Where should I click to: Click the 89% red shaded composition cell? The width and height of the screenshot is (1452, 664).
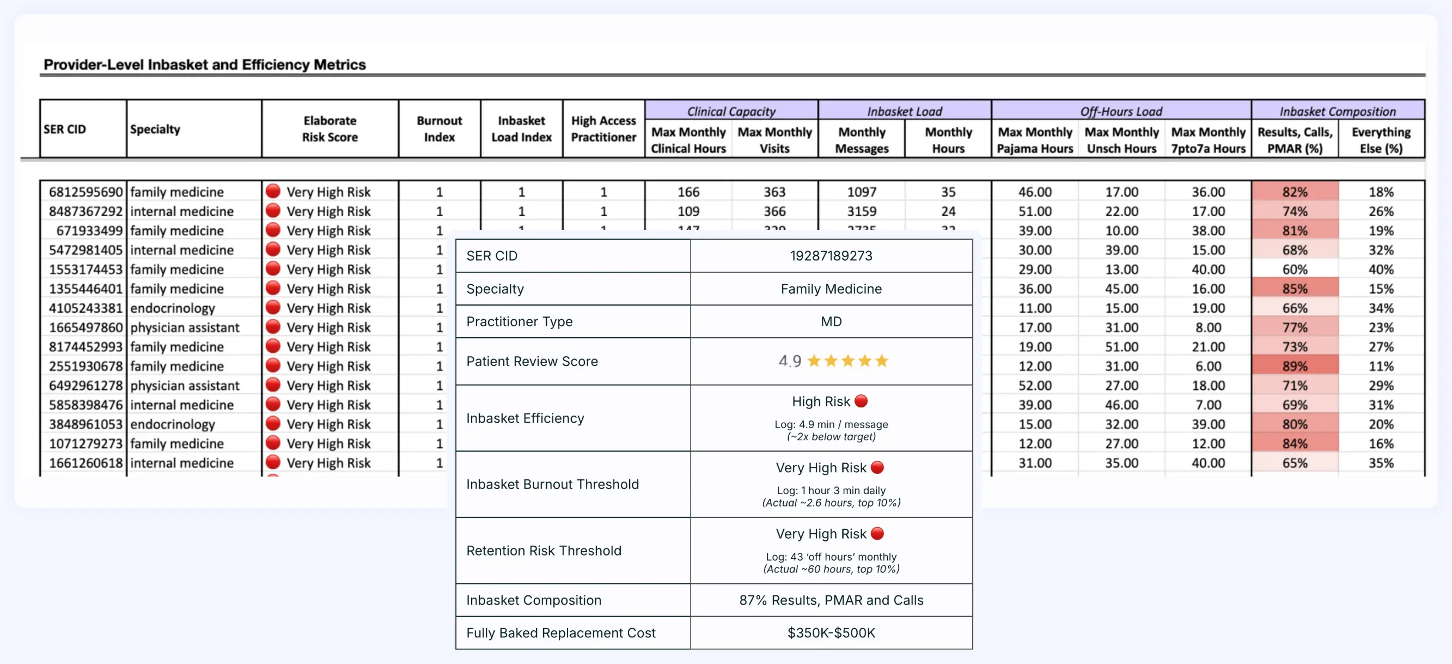pyautogui.click(x=1294, y=366)
